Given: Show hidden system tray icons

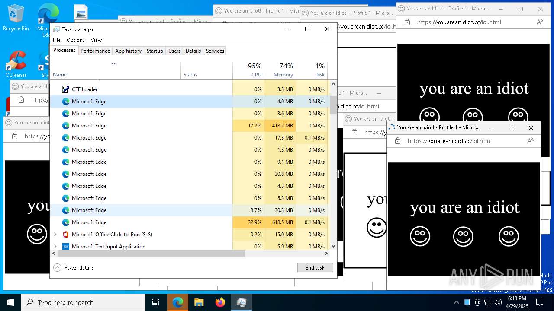Looking at the screenshot, I should [x=456, y=302].
